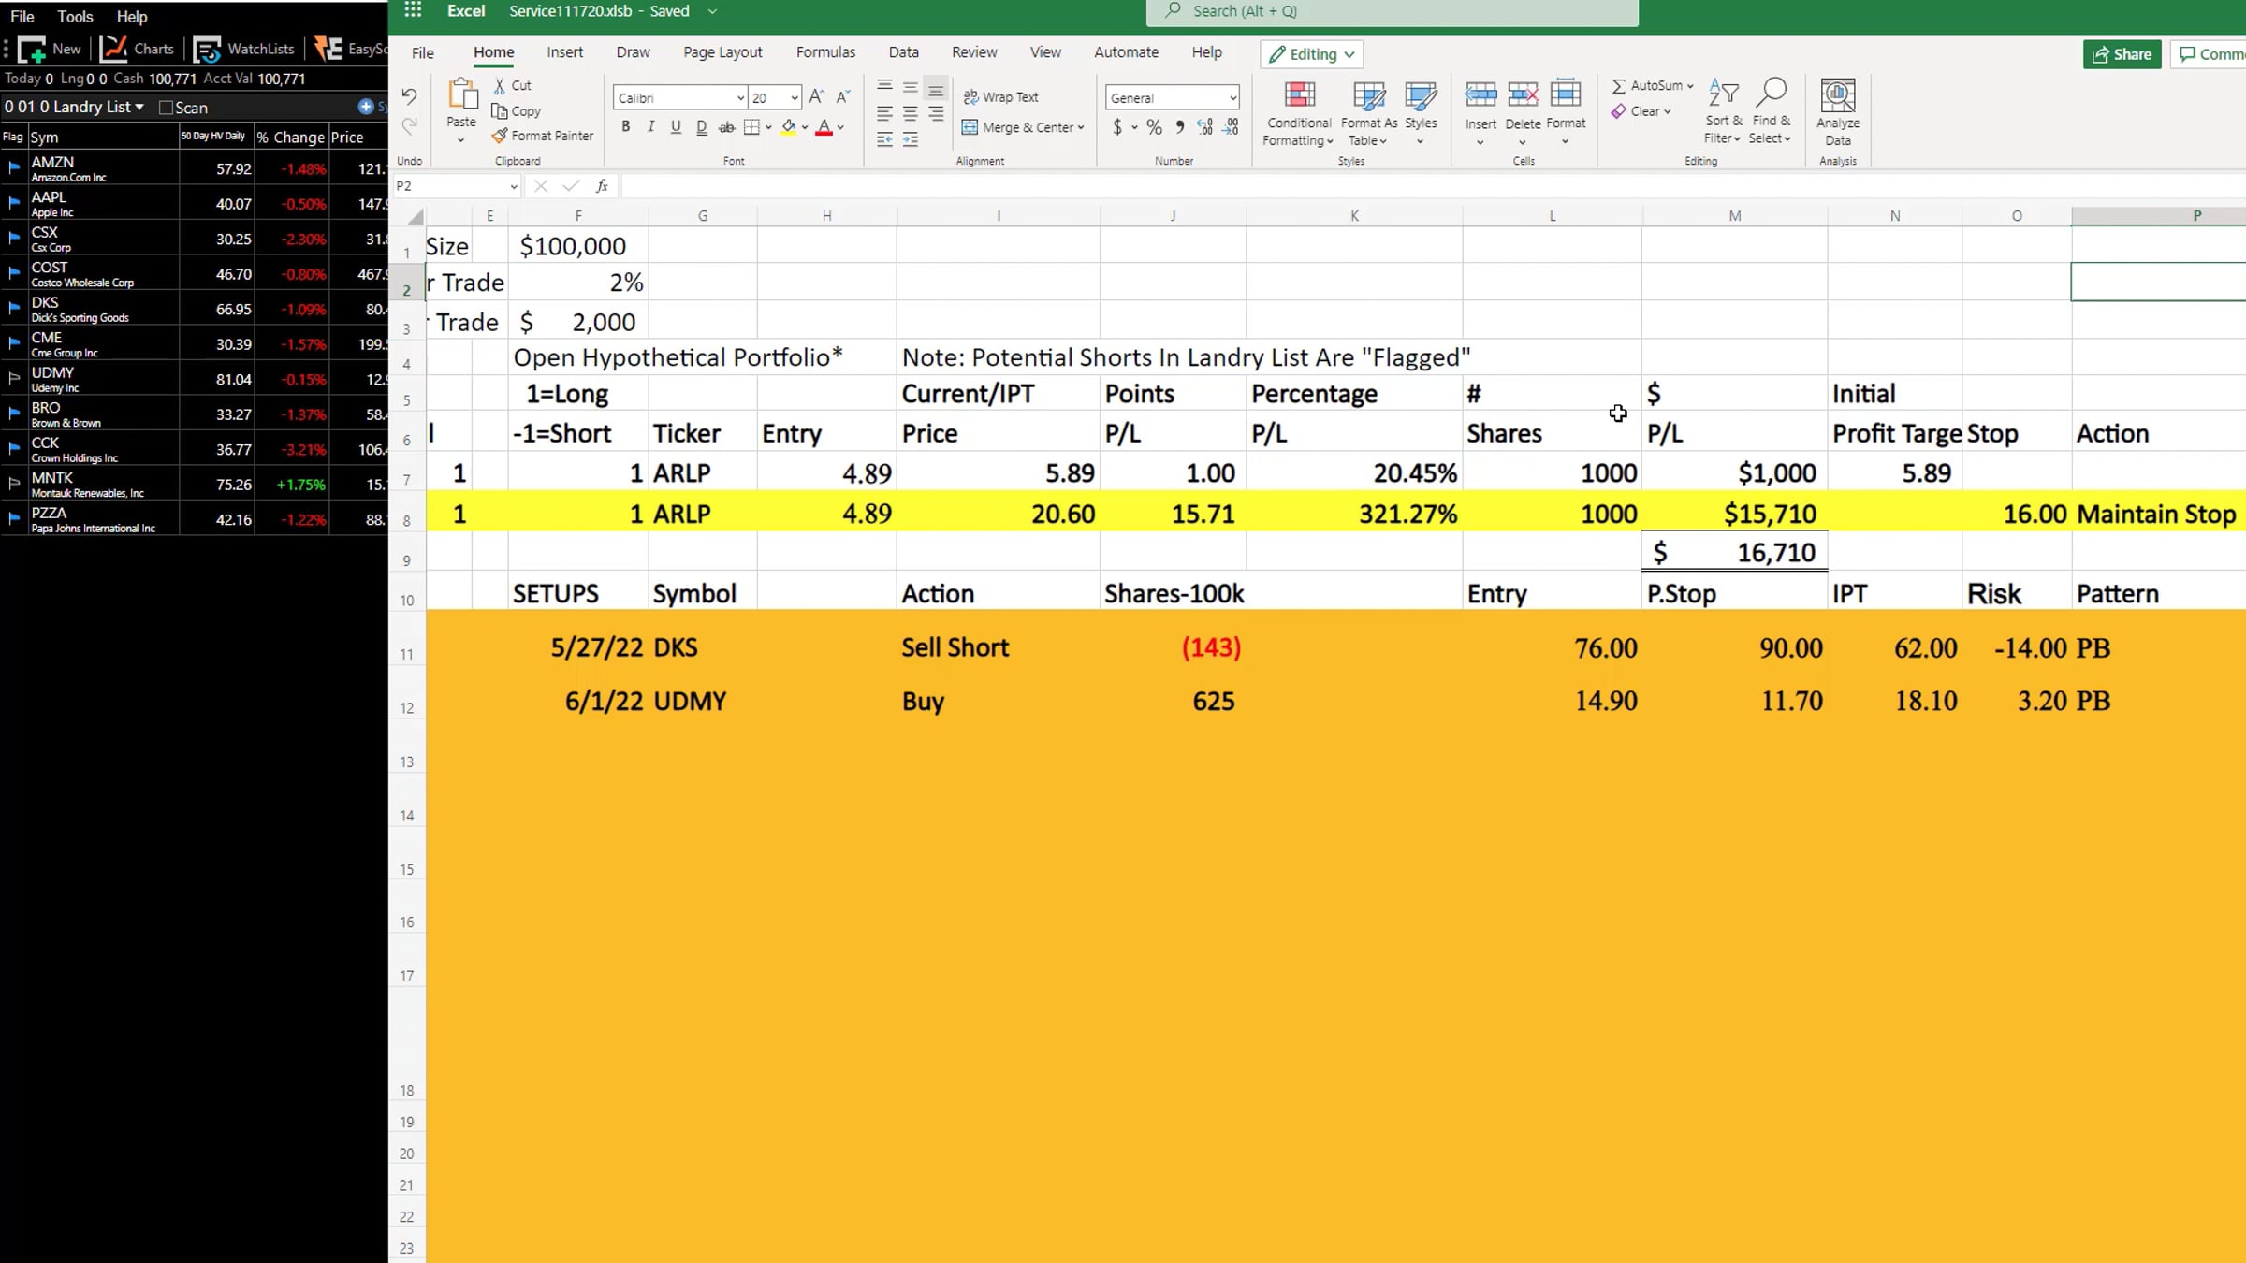Apply the red font color
This screenshot has height=1263, width=2246.
pyautogui.click(x=824, y=127)
